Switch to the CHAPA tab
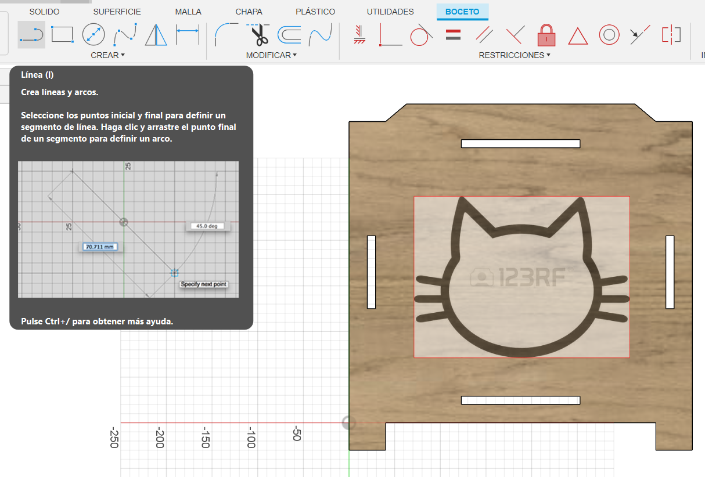The image size is (705, 477). coord(249,12)
